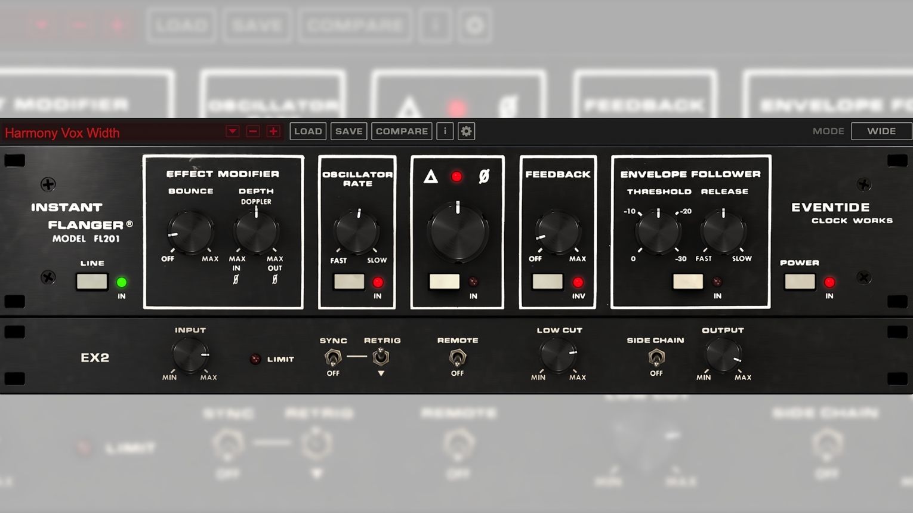Image resolution: width=913 pixels, height=513 pixels.
Task: Flip the SYNC toggle switch
Action: point(332,358)
